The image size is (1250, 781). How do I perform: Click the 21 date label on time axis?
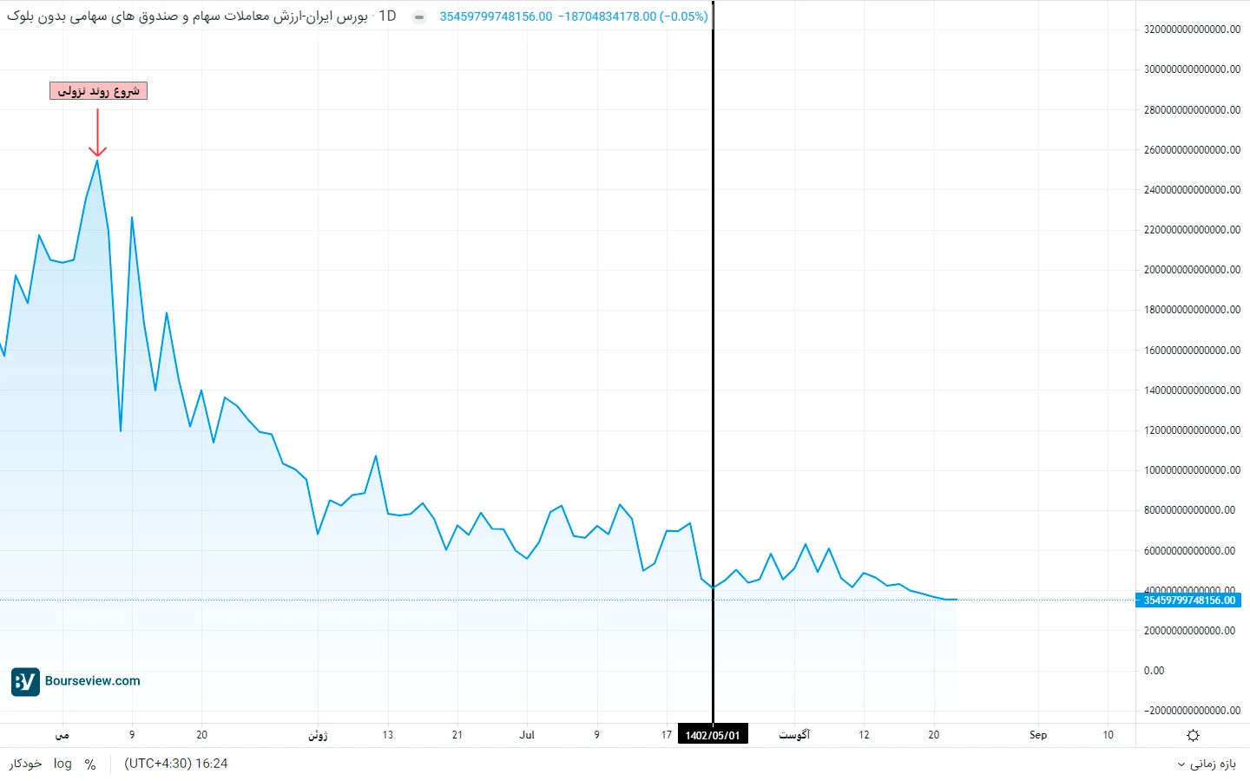pyautogui.click(x=457, y=735)
